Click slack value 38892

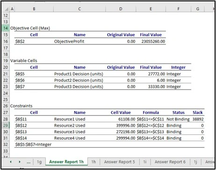click(198, 119)
